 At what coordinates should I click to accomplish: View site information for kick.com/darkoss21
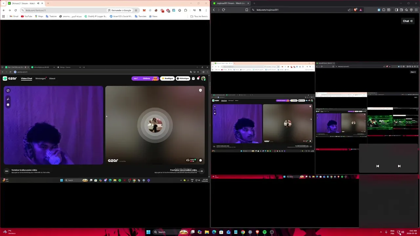(x=23, y=10)
